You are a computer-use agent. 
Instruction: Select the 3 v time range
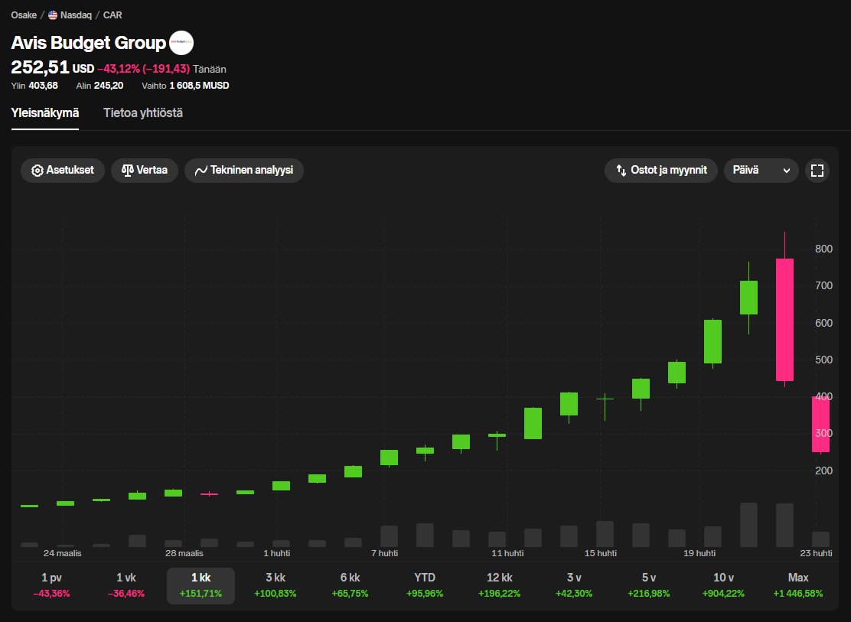coord(574,585)
